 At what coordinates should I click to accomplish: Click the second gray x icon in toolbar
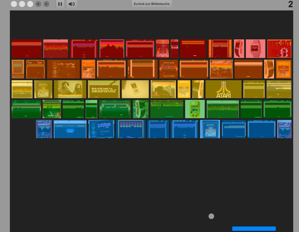[x=46, y=4]
